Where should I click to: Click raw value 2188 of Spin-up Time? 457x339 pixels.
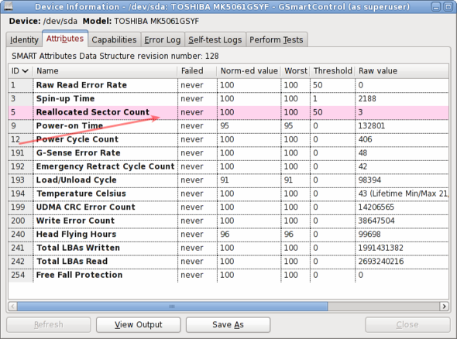(367, 99)
